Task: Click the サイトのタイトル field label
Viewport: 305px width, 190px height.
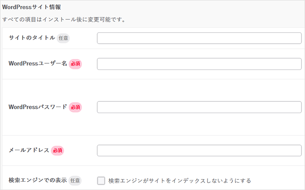Action: 32,38
